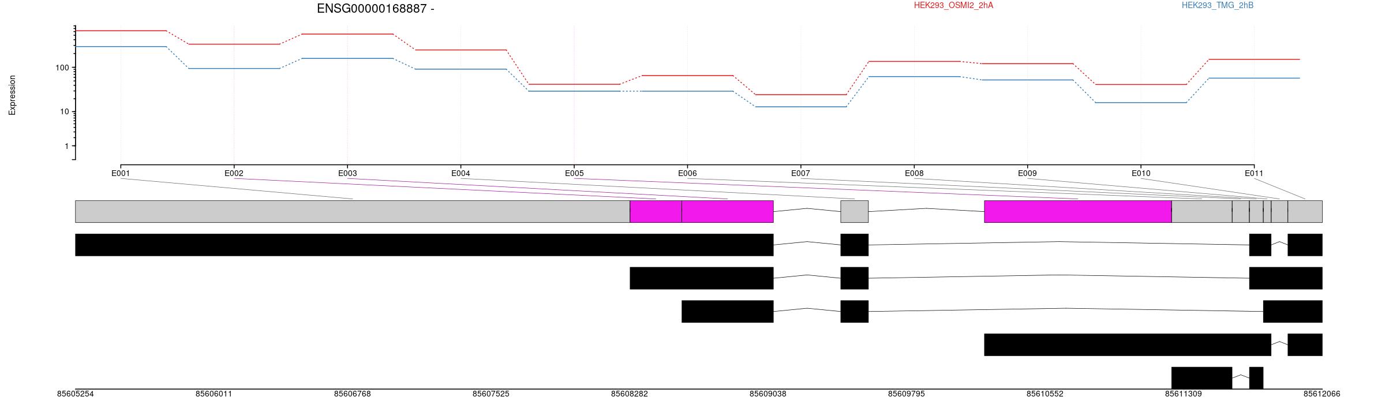Click blue expression line segment above E010

1141,103
